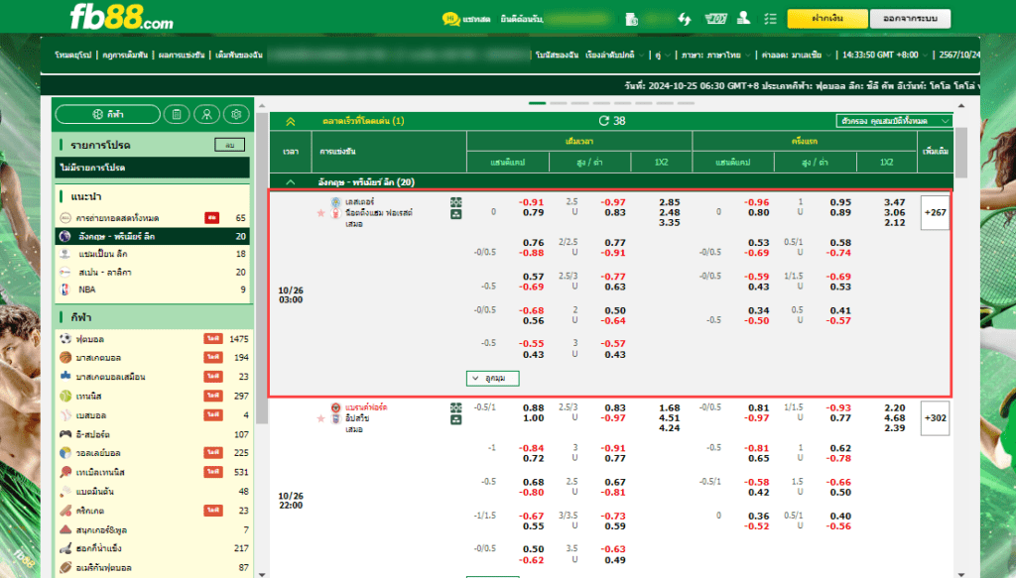This screenshot has height=578, width=1016.
Task: Click the yellow ฝากเงิน deposit button
Action: [827, 19]
